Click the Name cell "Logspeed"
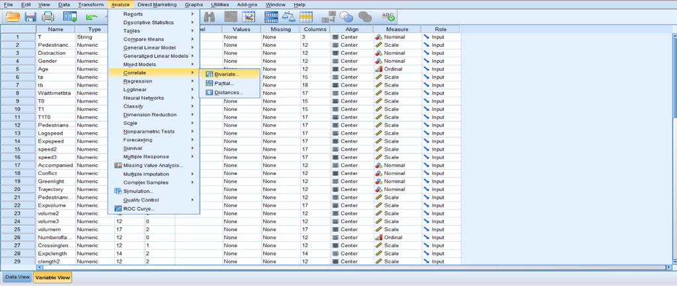This screenshot has height=286, width=677. (x=56, y=133)
